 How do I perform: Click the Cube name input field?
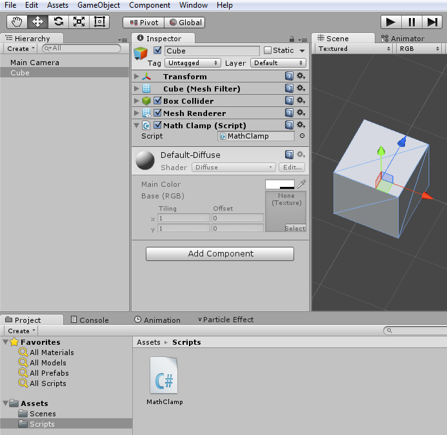coord(212,51)
